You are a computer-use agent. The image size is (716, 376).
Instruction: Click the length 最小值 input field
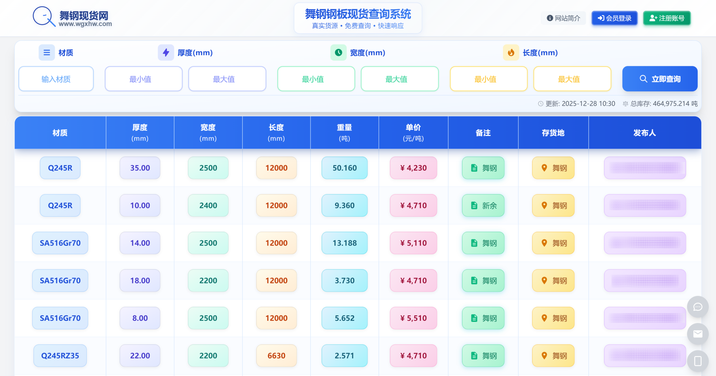pyautogui.click(x=488, y=79)
